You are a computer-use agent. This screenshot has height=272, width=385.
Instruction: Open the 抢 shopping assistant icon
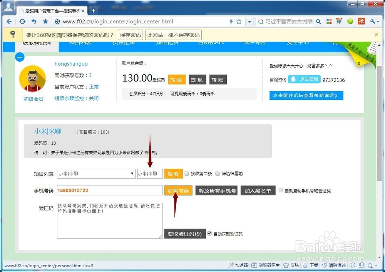click(x=361, y=21)
